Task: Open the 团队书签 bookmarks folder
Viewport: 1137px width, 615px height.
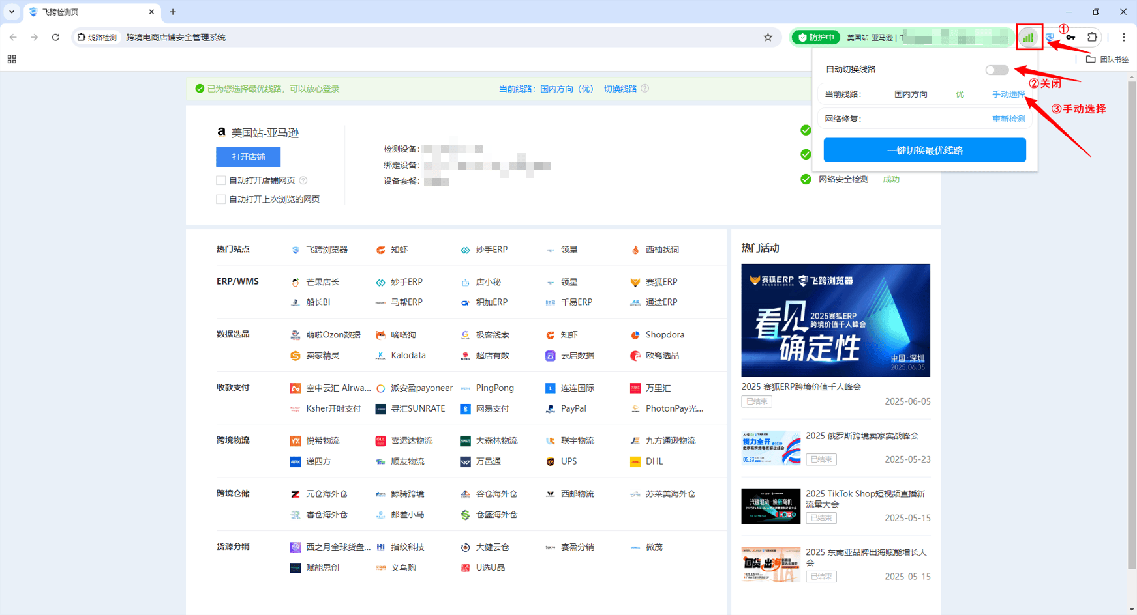Action: click(x=1107, y=59)
